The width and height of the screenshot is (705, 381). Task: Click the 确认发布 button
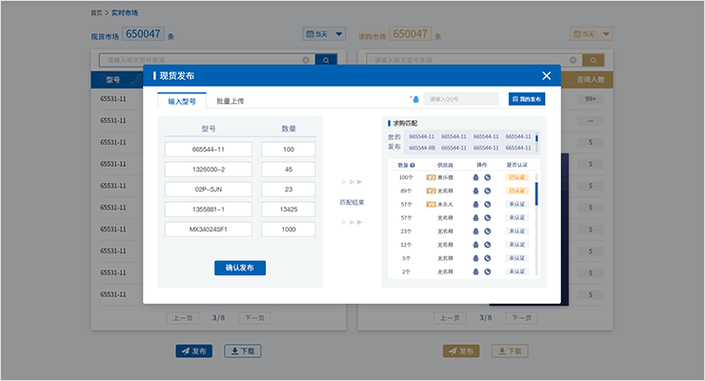click(x=240, y=268)
